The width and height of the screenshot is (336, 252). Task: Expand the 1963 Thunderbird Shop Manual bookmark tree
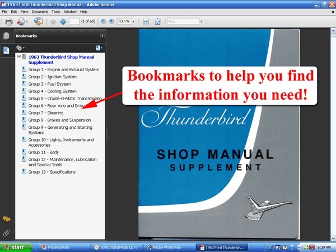[x=19, y=57]
